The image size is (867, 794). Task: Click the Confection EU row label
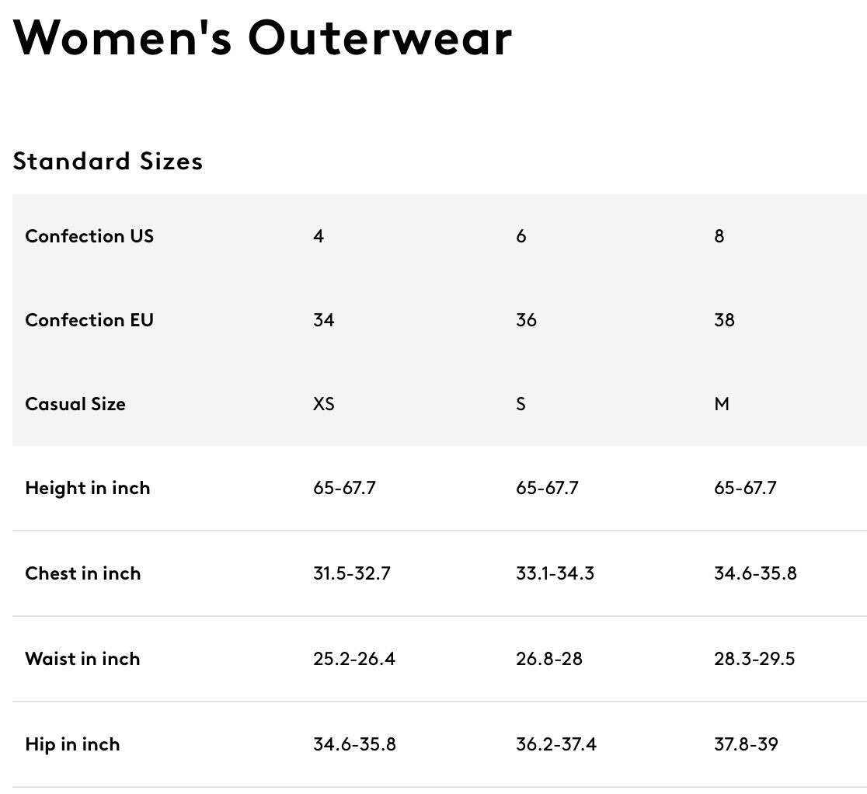click(x=89, y=320)
